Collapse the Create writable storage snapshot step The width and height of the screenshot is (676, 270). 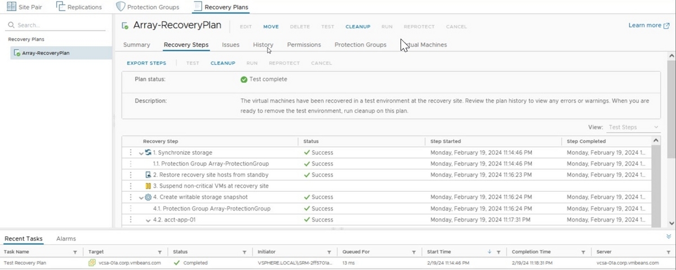pyautogui.click(x=141, y=198)
